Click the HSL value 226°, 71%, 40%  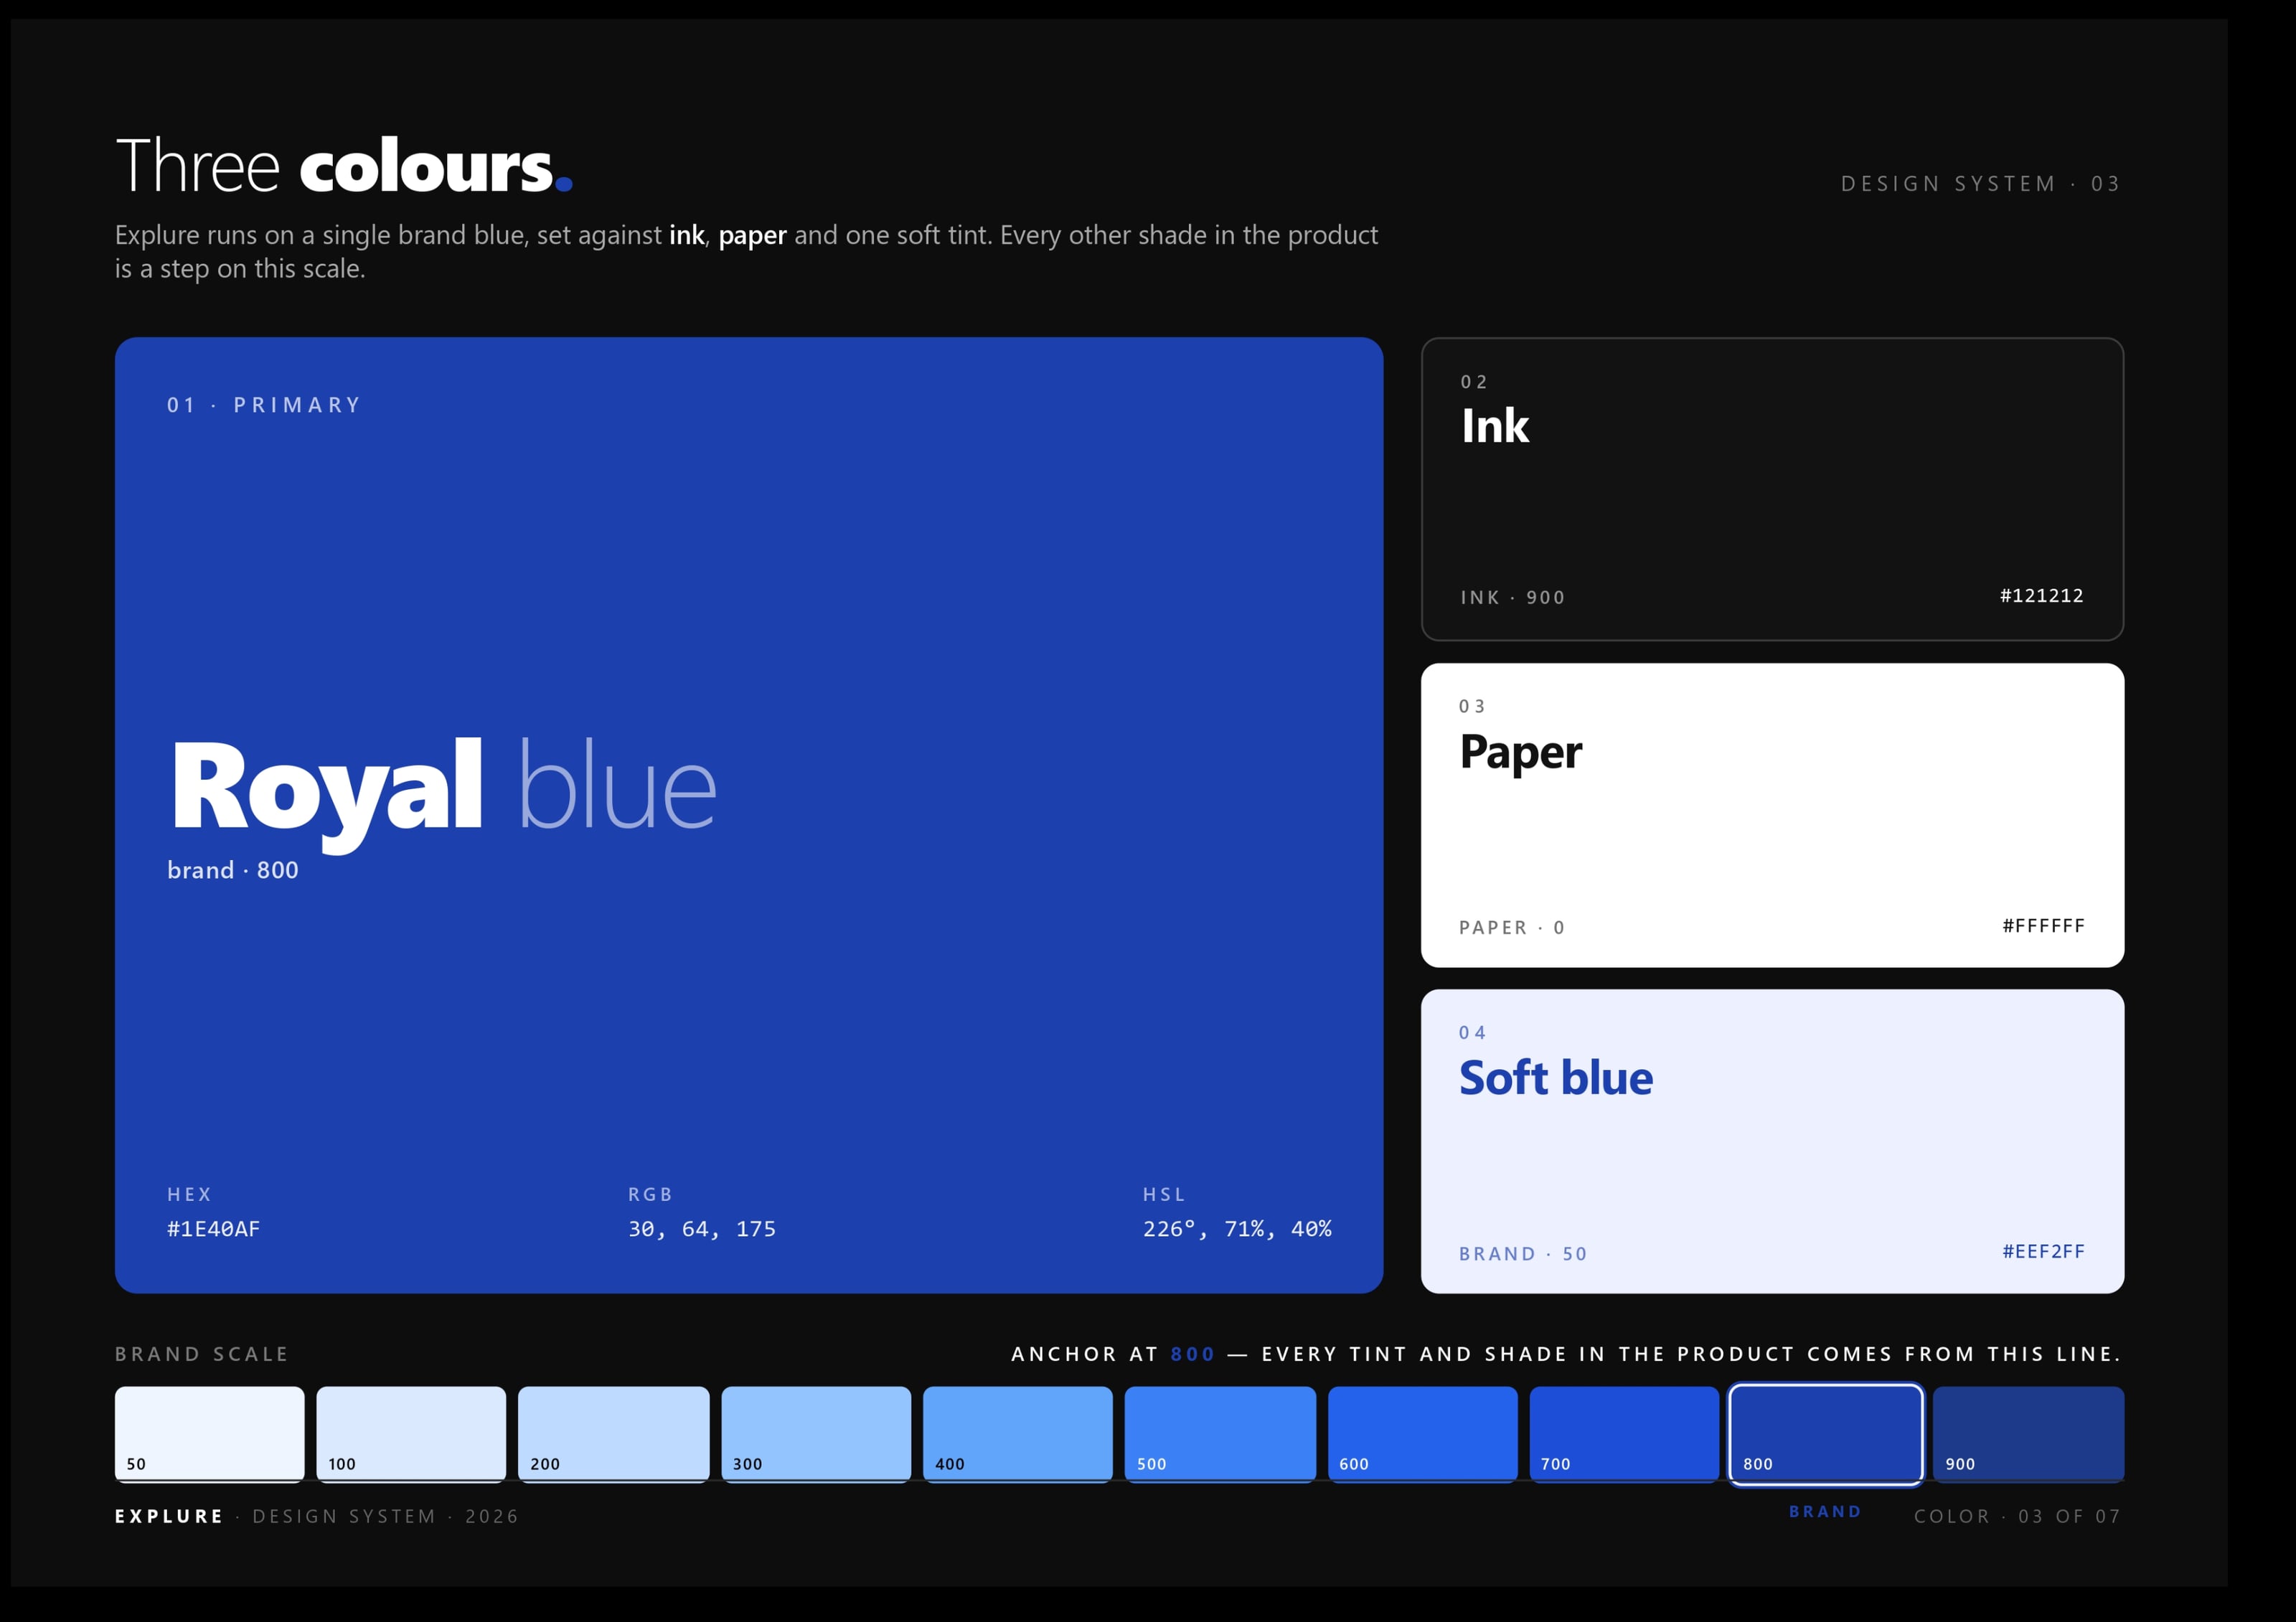[1237, 1229]
